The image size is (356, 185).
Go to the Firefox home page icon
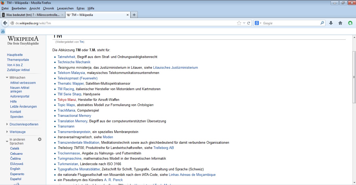click(340, 23)
